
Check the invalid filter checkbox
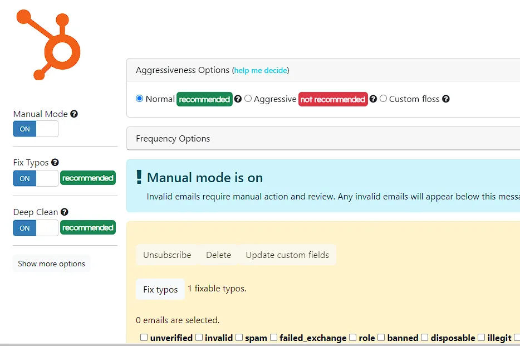coord(199,338)
